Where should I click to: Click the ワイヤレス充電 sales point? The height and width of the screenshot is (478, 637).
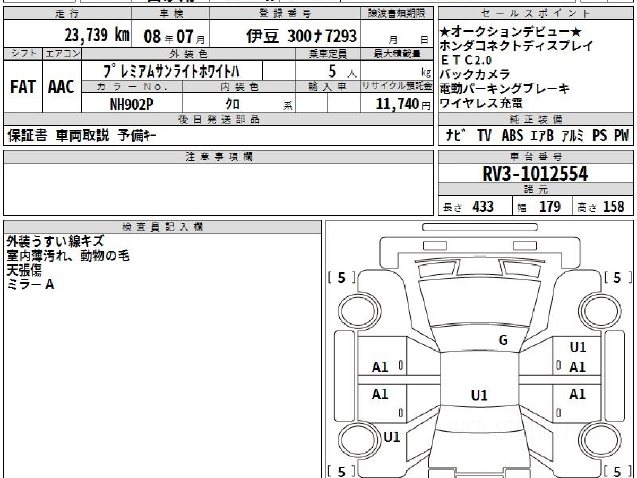[481, 103]
